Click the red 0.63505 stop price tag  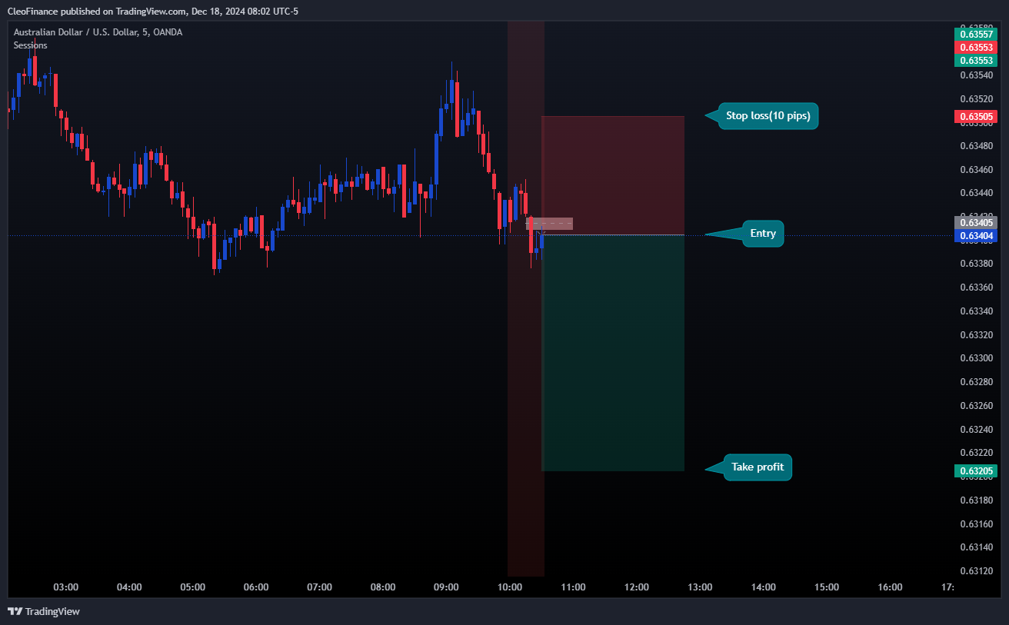(x=975, y=117)
